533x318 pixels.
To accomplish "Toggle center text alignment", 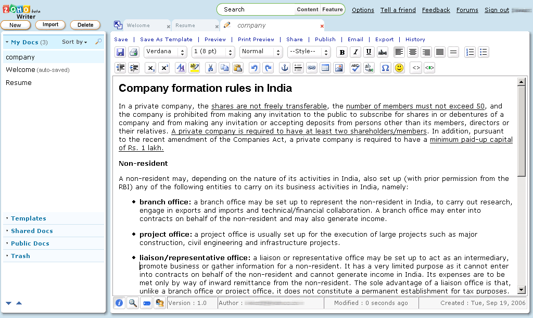I will pos(413,52).
